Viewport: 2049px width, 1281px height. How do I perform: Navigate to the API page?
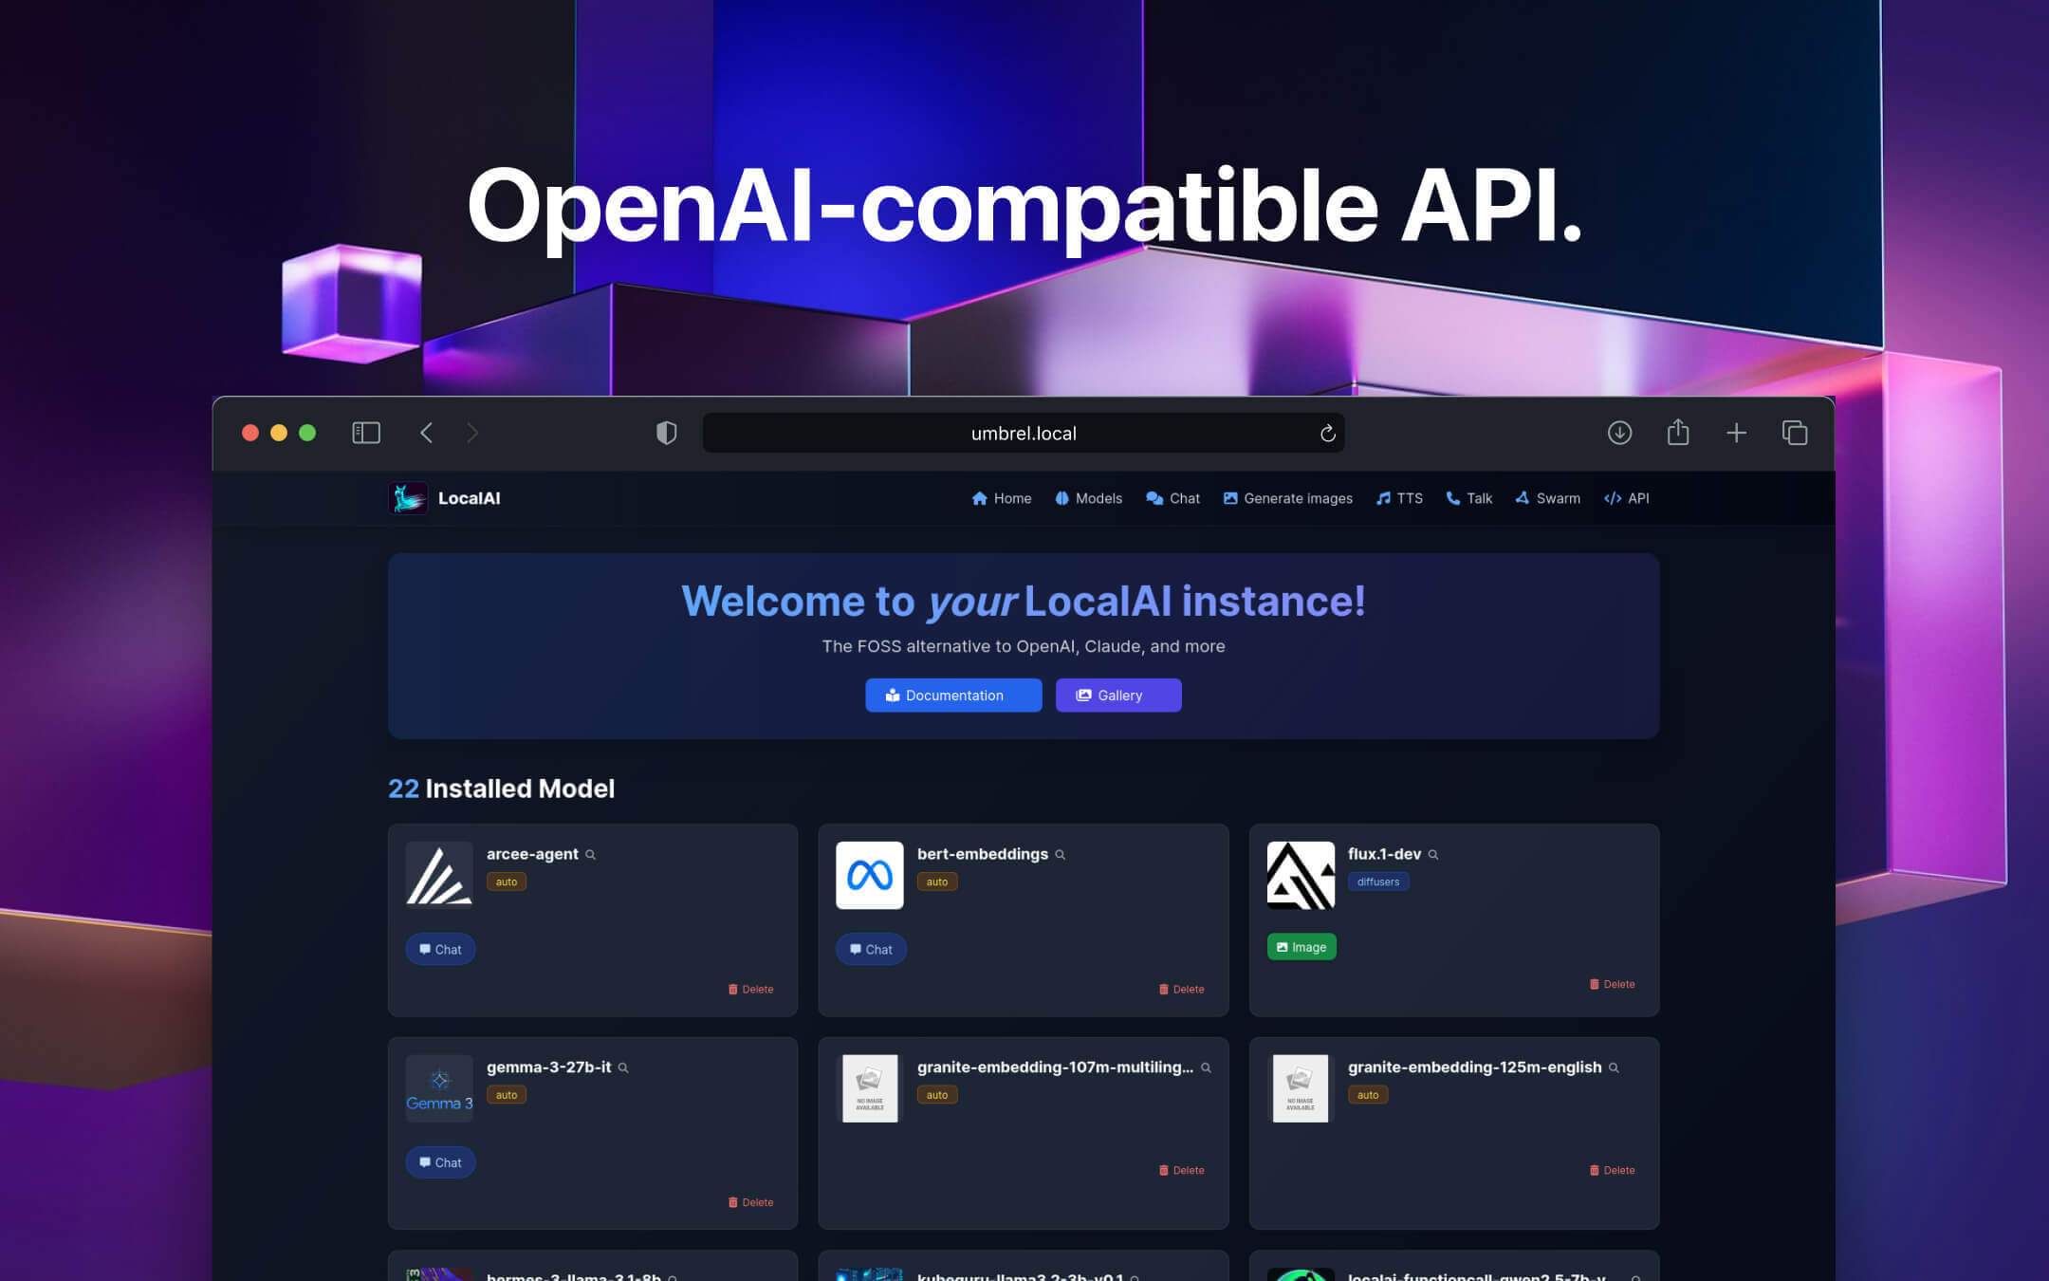[1626, 498]
